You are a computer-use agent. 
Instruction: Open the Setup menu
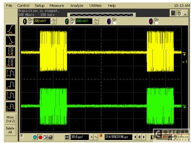click(39, 6)
